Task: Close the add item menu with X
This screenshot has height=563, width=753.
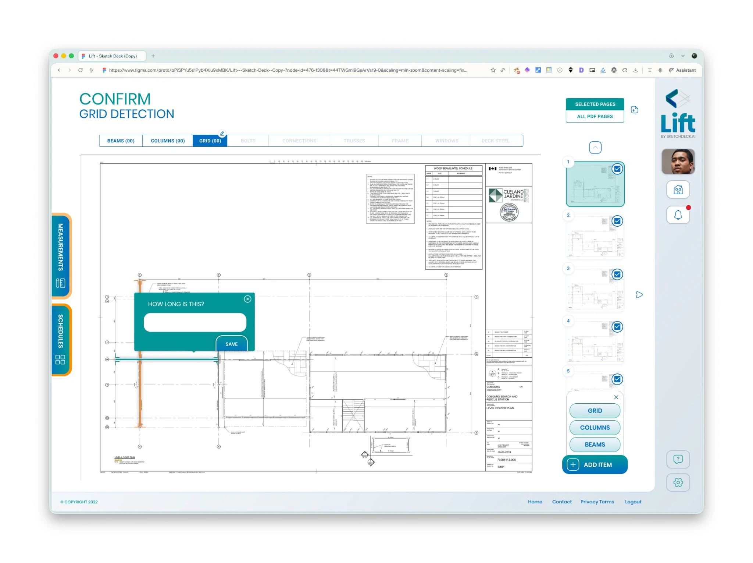Action: click(616, 397)
